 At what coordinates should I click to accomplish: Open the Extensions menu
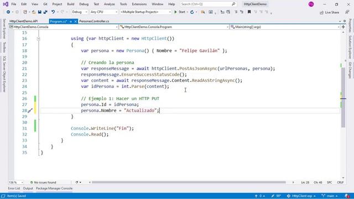click(x=139, y=4)
